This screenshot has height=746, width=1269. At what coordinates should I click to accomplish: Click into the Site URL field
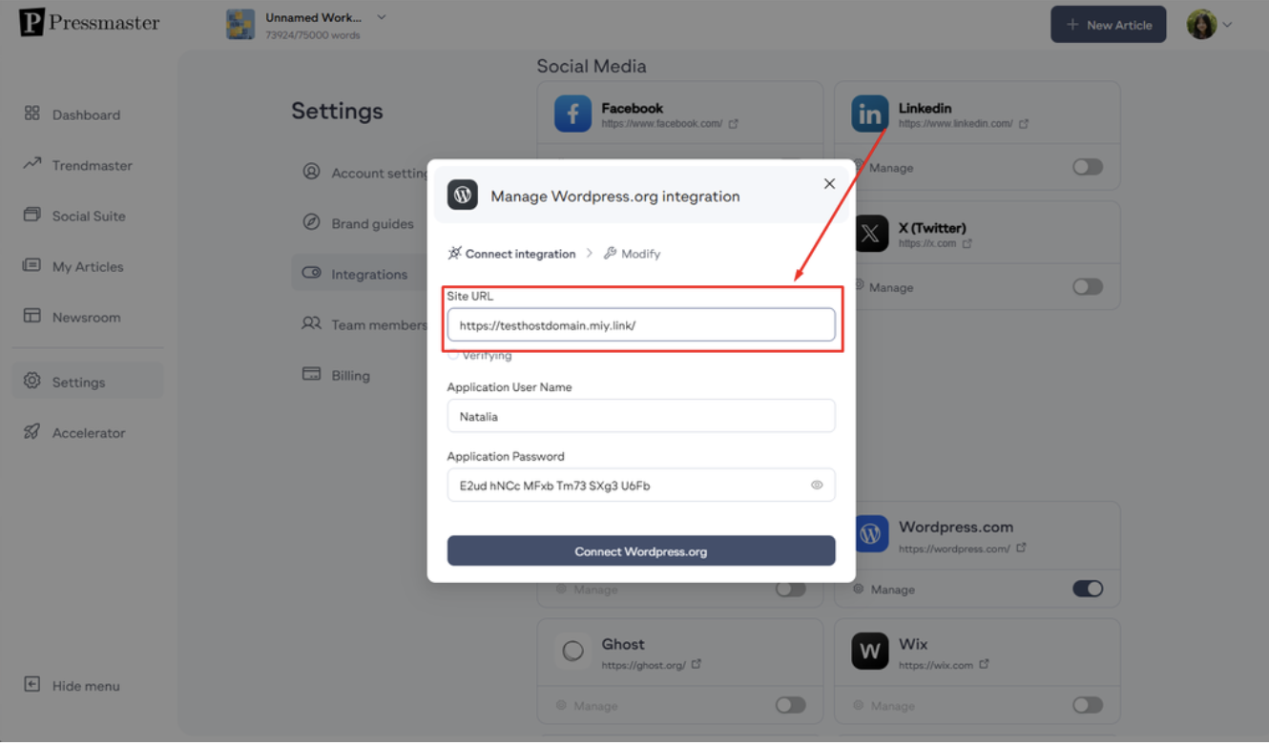coord(641,324)
